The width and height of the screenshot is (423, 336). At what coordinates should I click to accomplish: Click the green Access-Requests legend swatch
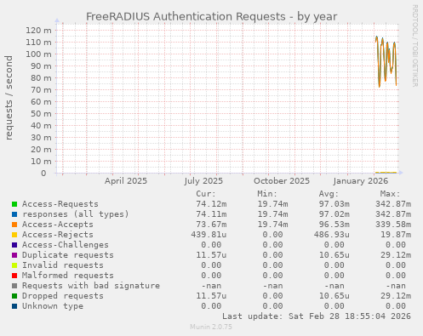[14, 204]
